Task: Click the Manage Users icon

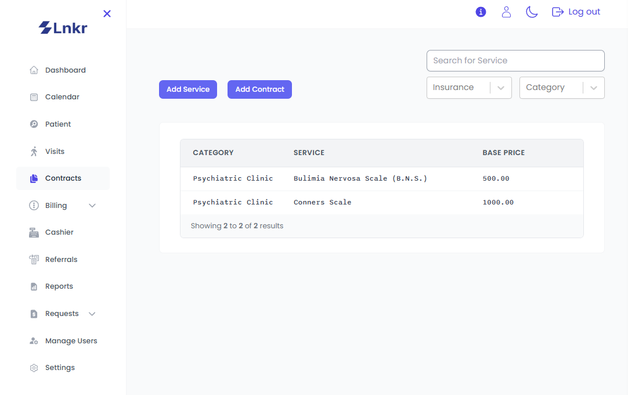Action: click(x=34, y=341)
